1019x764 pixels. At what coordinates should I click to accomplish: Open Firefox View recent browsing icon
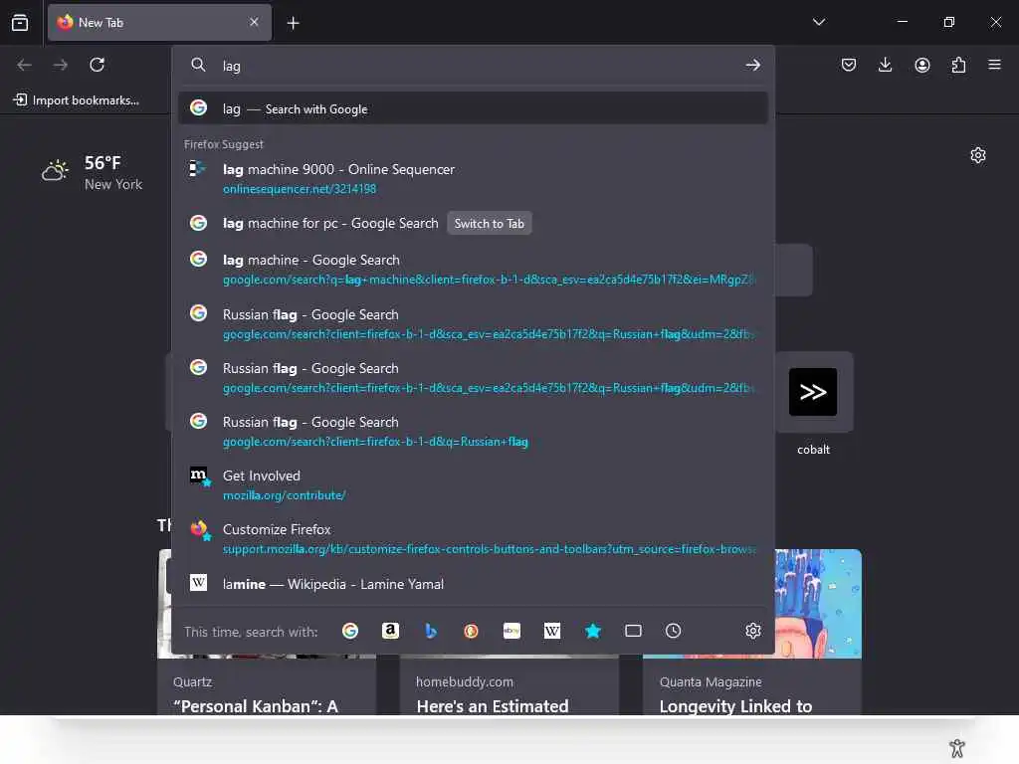pos(20,23)
